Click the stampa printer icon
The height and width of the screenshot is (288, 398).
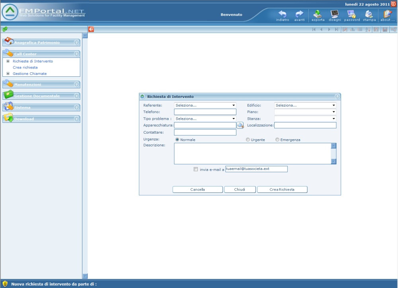[369, 14]
